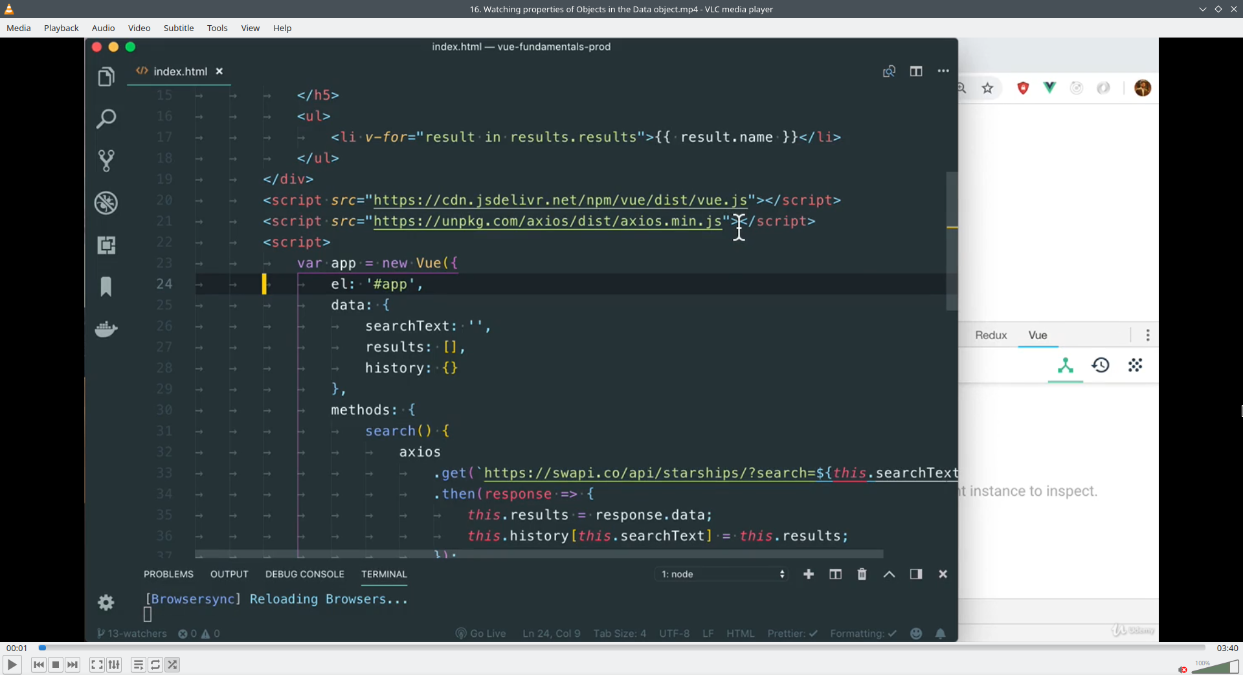Open the 'Tab Size: 4' indentation picker
The width and height of the screenshot is (1243, 675).
pos(620,634)
